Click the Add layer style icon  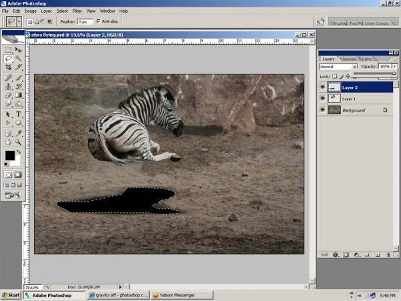pos(336,255)
